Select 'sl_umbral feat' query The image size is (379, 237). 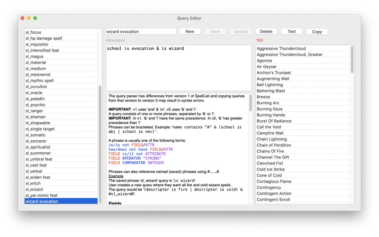(x=61, y=159)
